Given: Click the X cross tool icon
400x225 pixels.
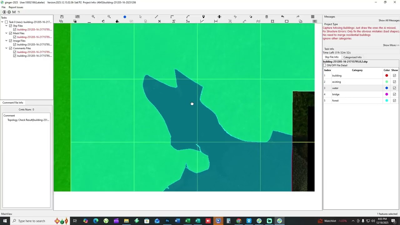Looking at the screenshot, I should [x=159, y=21].
